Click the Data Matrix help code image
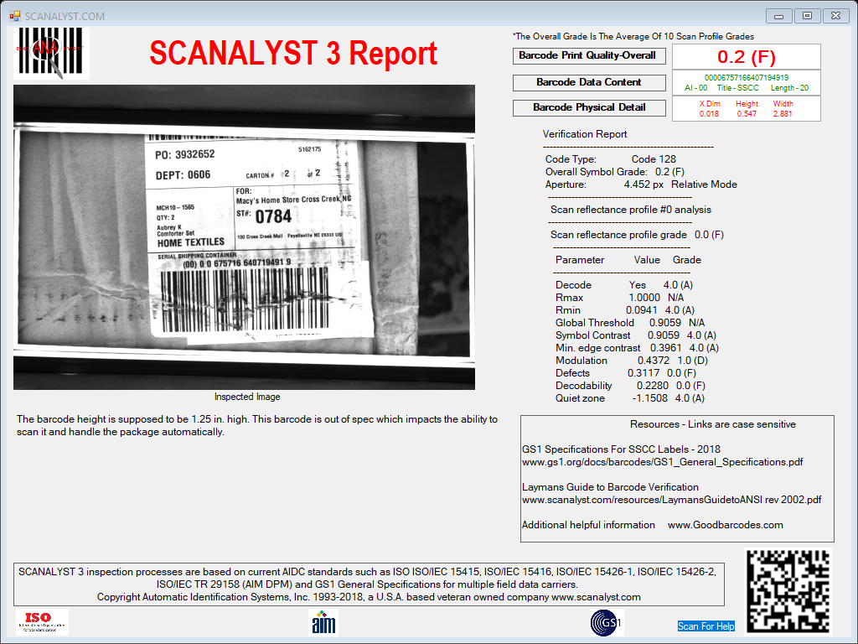 coord(788,591)
